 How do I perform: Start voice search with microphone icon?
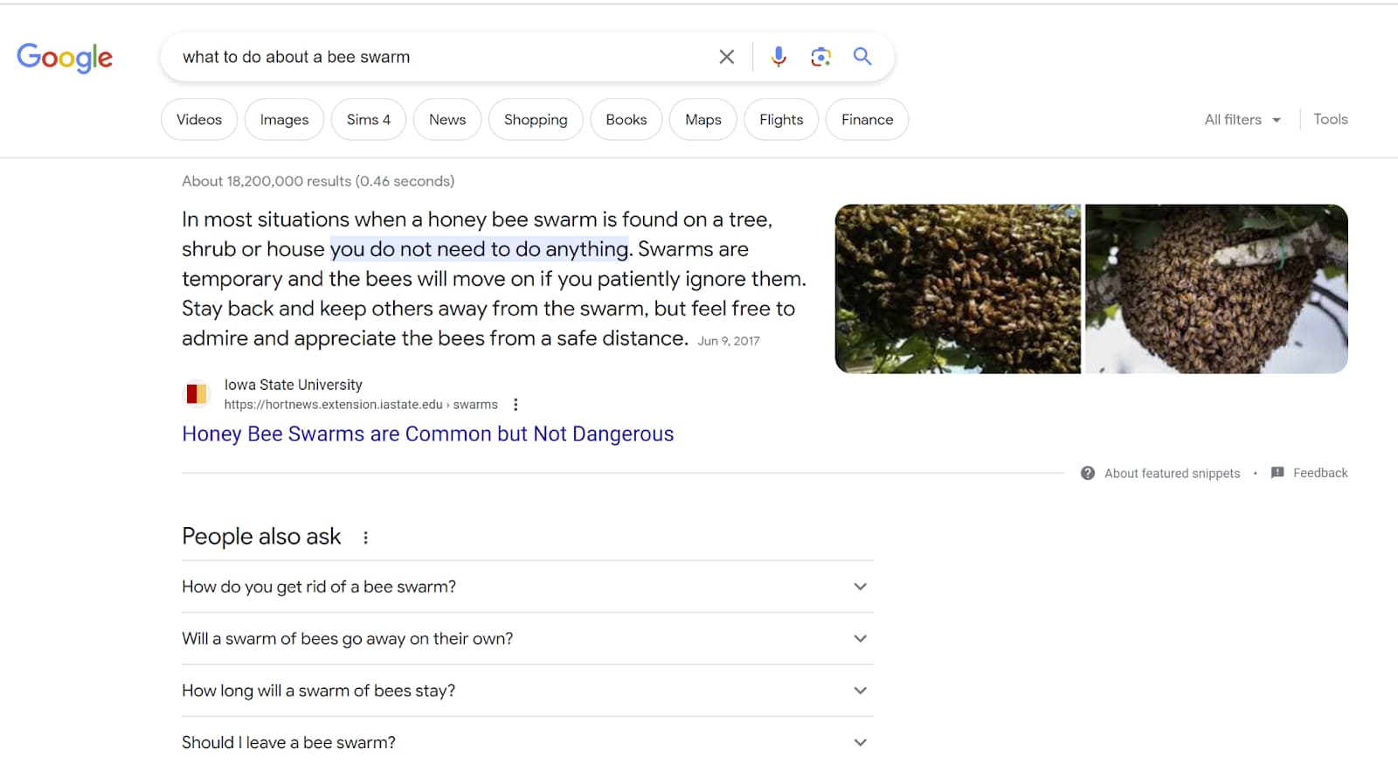pos(778,57)
